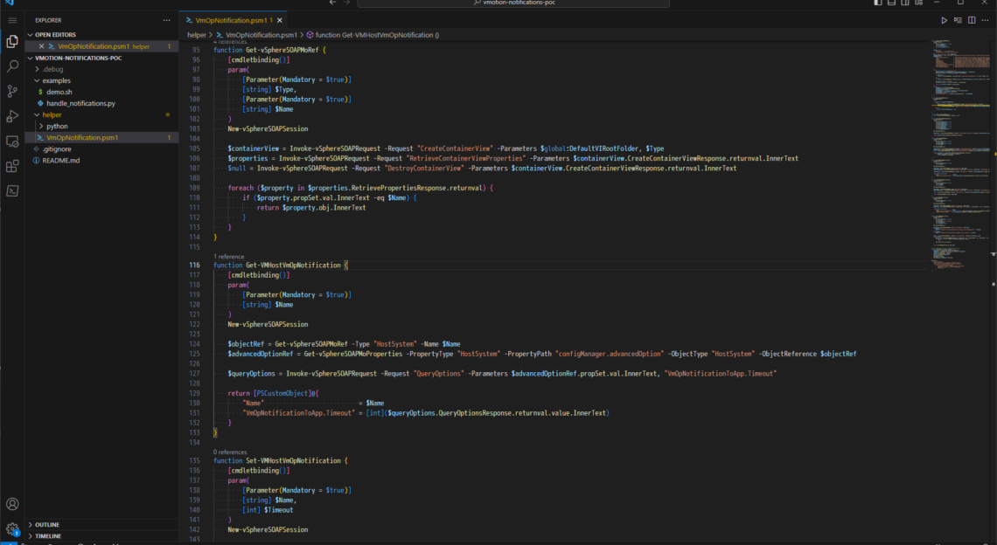This screenshot has height=545, width=997.
Task: Open the Extensions view
Action: [x=12, y=166]
